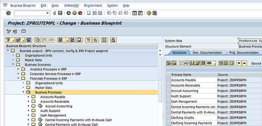Open the Utilities(M) menu
Viewport: 262px width, 126px height.
71,6
